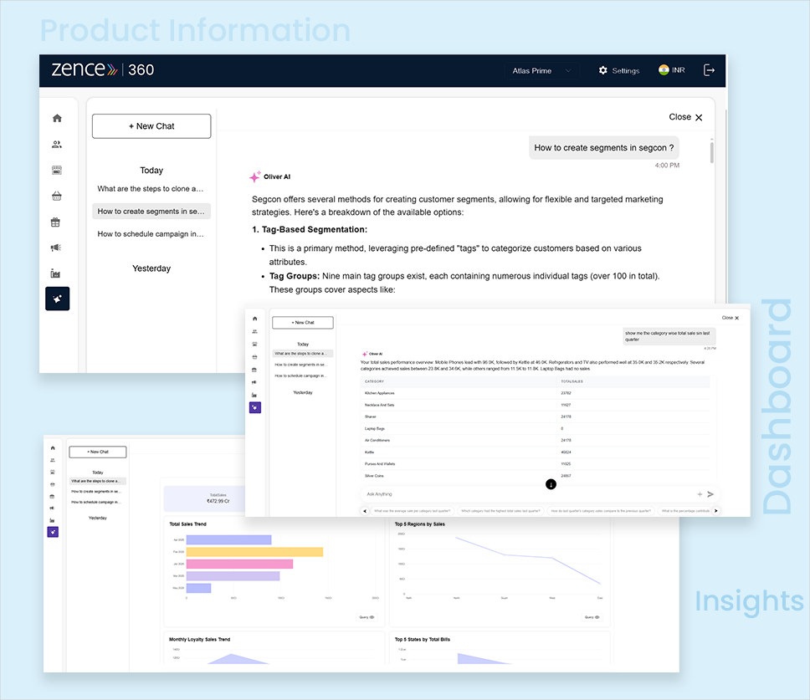This screenshot has height=700, width=810.
Task: Open gift icon in category sales window
Action: pyautogui.click(x=254, y=370)
